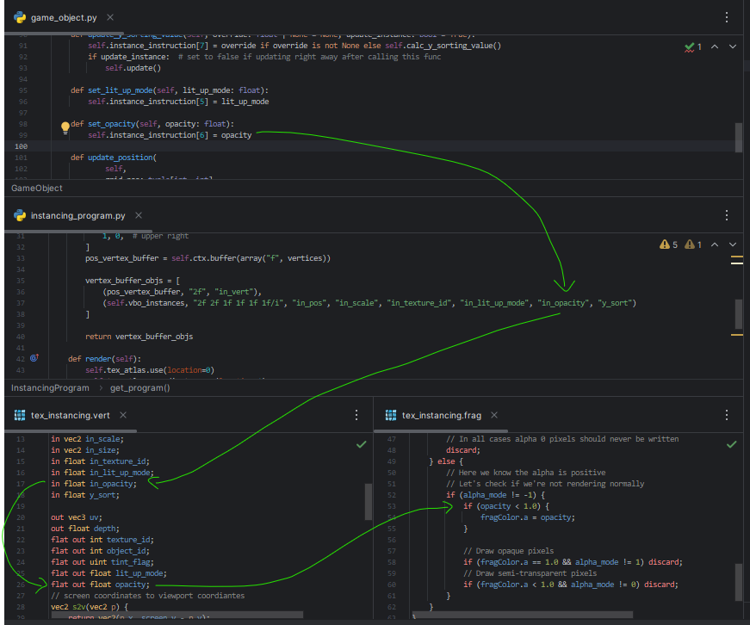Click 'in float in_opacity;' in vertex shader

point(94,484)
